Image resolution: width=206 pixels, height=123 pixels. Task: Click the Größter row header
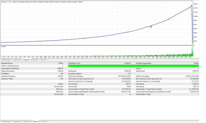[x=60, y=84]
